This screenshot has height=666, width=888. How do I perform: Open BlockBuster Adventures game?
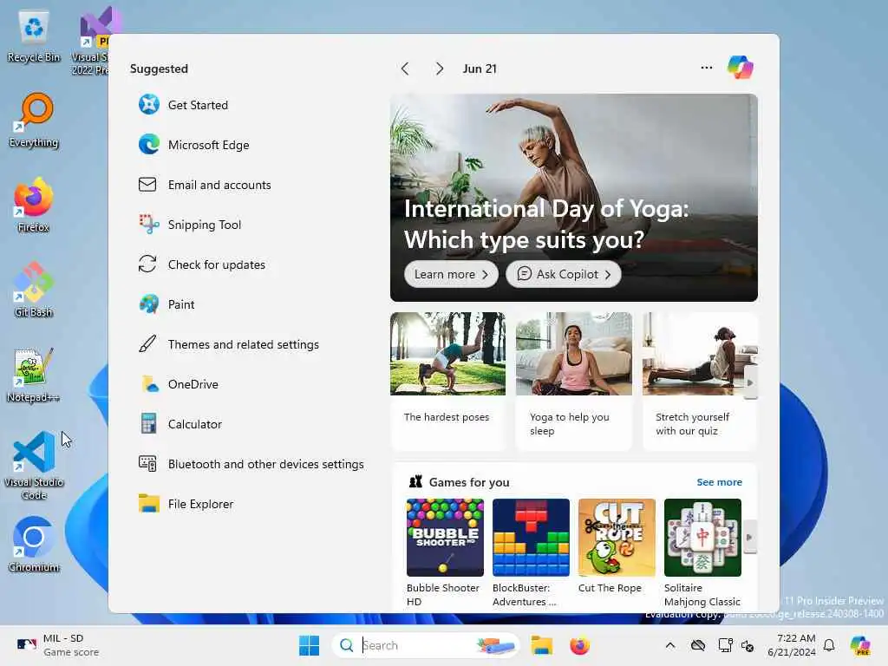pos(532,552)
